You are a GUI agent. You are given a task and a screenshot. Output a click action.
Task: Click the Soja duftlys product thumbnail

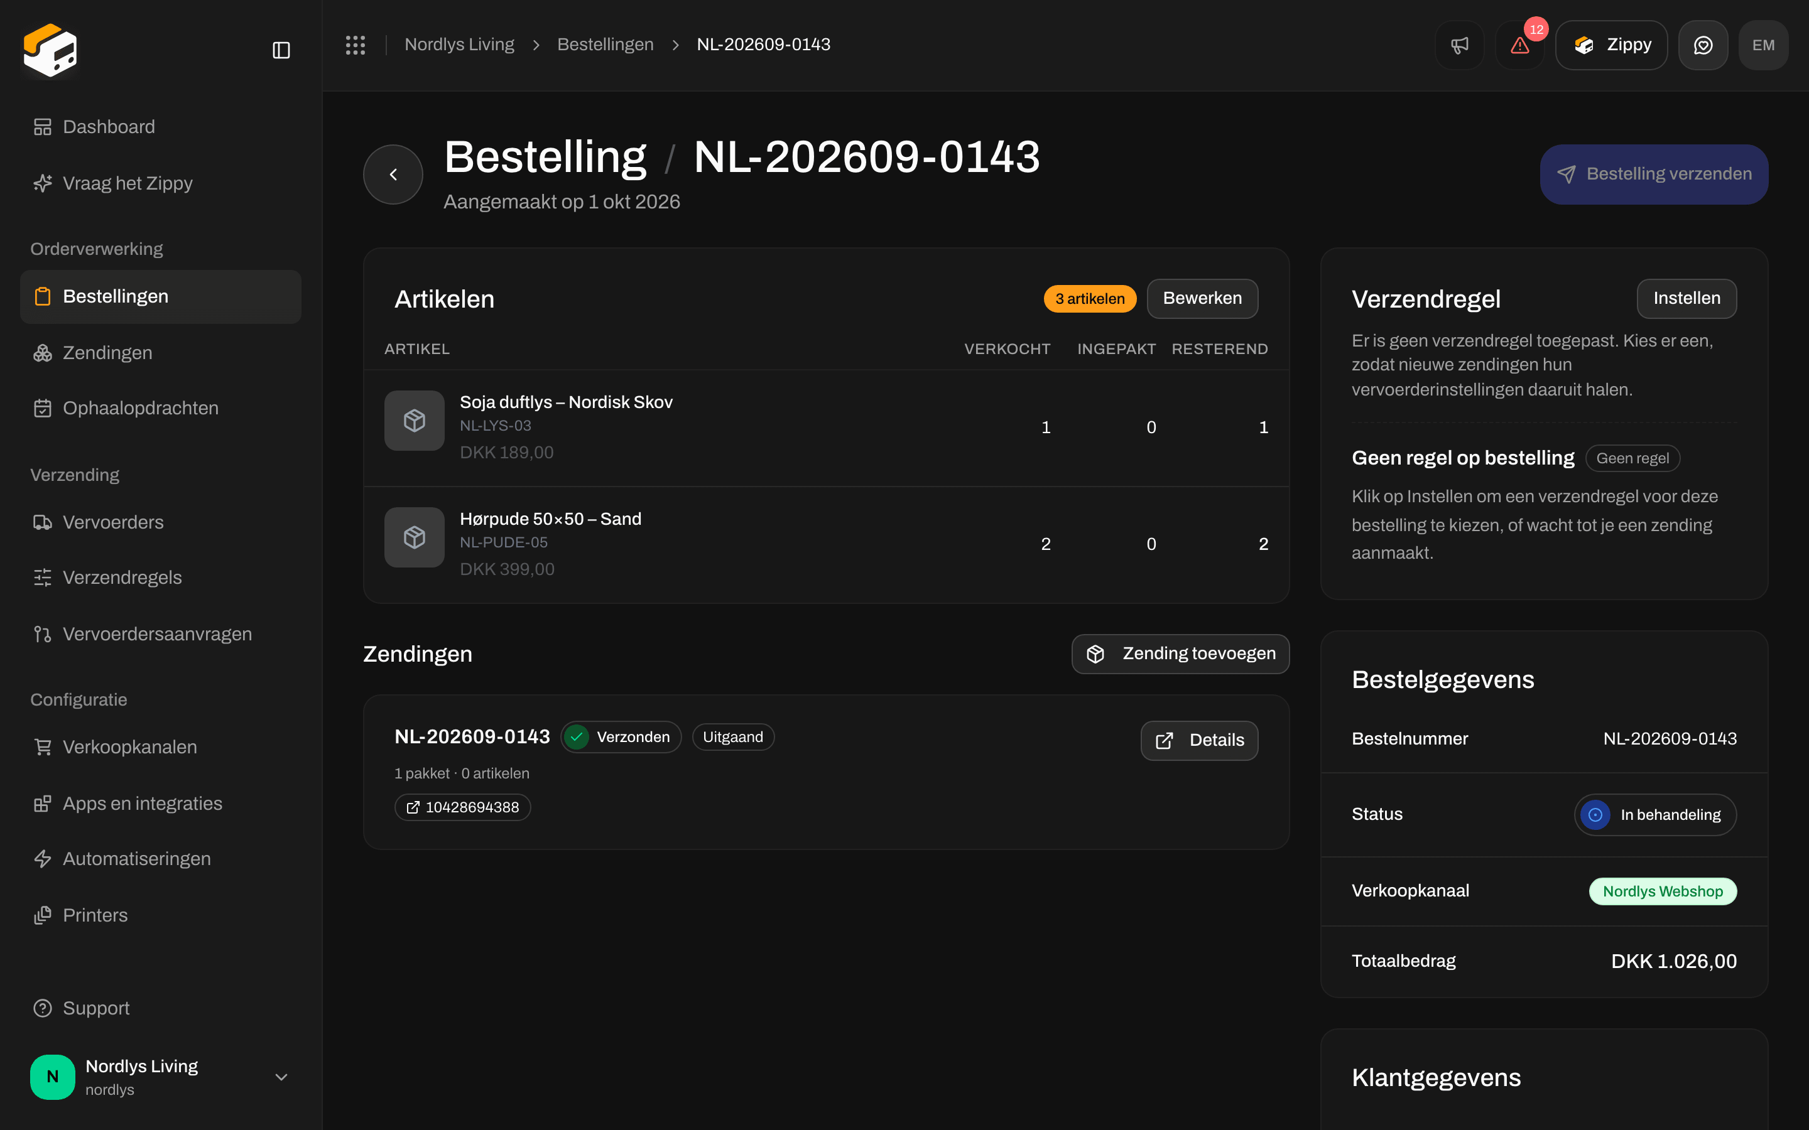[414, 421]
